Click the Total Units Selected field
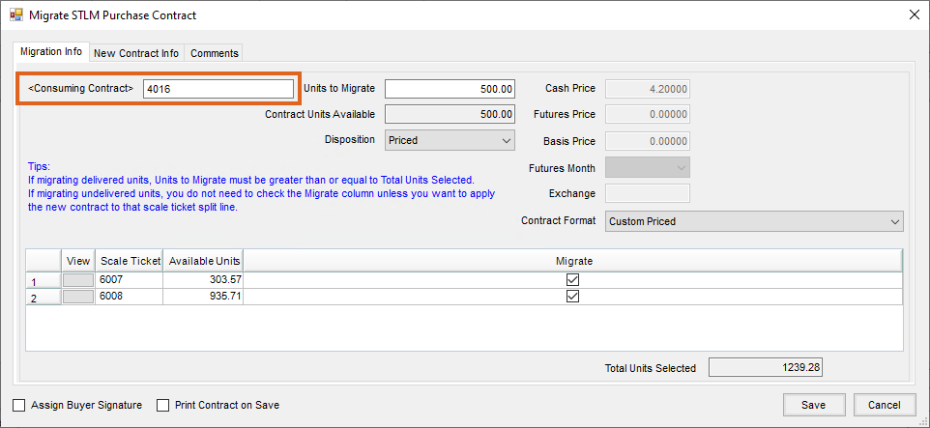 [766, 367]
